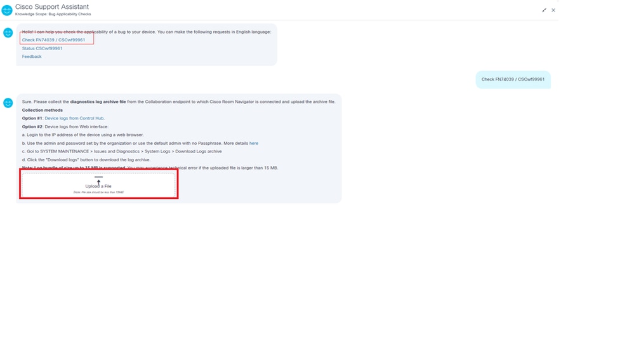Click the bot avatar beside the greeting message
Image resolution: width=634 pixels, height=357 pixels.
(x=8, y=33)
